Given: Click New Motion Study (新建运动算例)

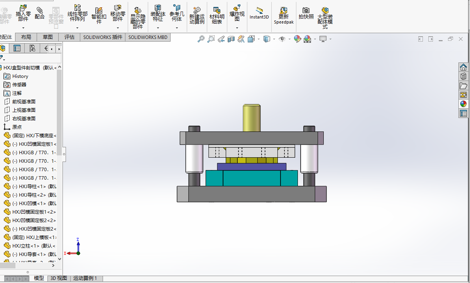Looking at the screenshot, I should (x=197, y=15).
